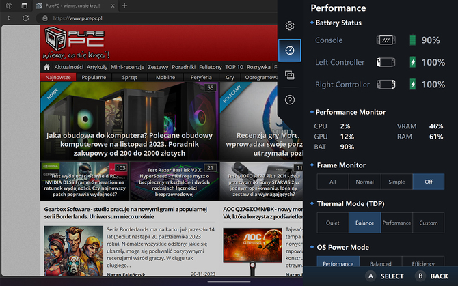This screenshot has height=286, width=458.
Task: Close the PurePC browser tab
Action: pyautogui.click(x=113, y=6)
